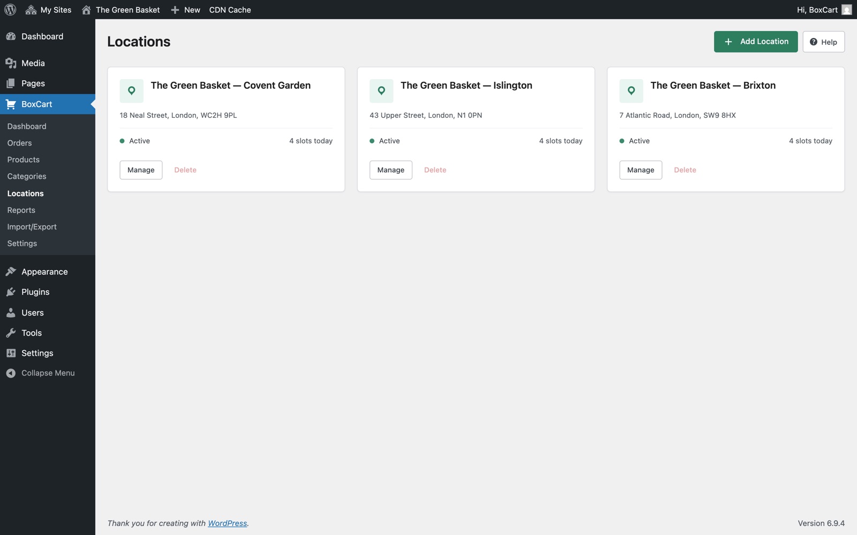Open Import/Export submenu item
857x535 pixels.
tap(32, 227)
